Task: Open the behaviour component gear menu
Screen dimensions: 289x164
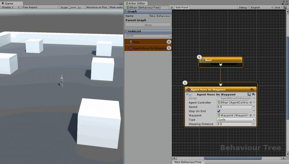Action: click(x=253, y=94)
